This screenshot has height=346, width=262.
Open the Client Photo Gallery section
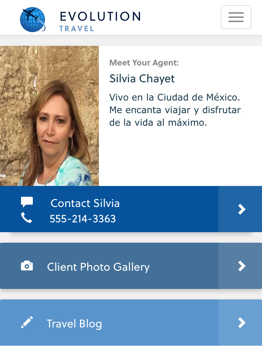(x=98, y=267)
